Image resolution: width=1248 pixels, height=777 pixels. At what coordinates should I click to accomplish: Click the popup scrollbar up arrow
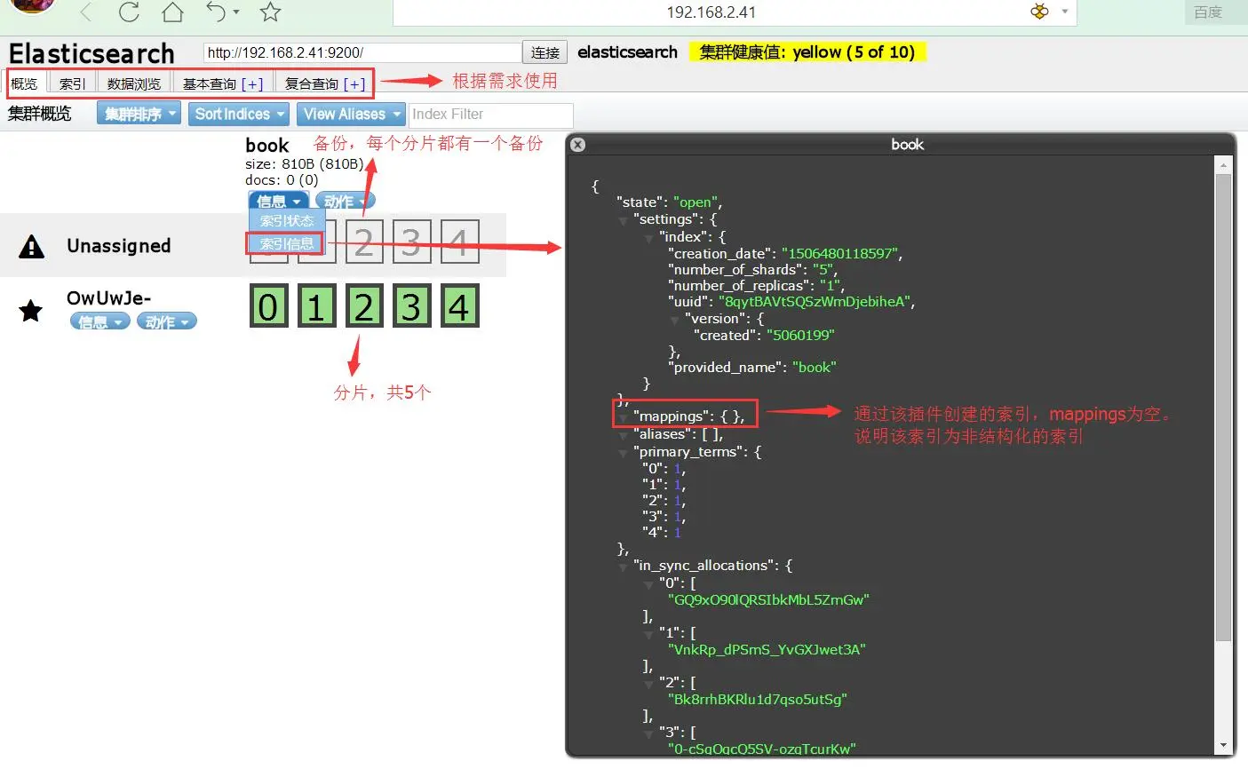[1223, 165]
